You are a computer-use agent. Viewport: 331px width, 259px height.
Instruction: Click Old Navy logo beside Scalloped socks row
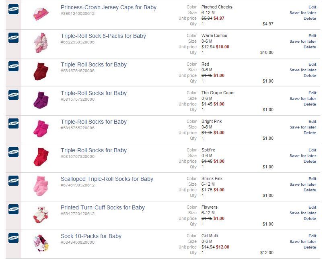(14, 180)
